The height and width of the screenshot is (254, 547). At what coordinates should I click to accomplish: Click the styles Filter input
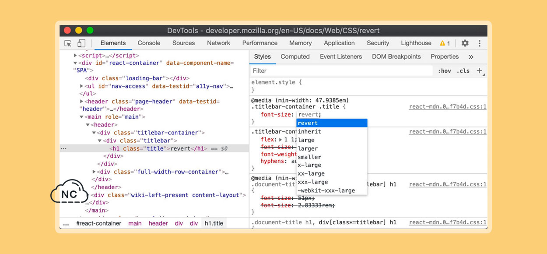341,71
